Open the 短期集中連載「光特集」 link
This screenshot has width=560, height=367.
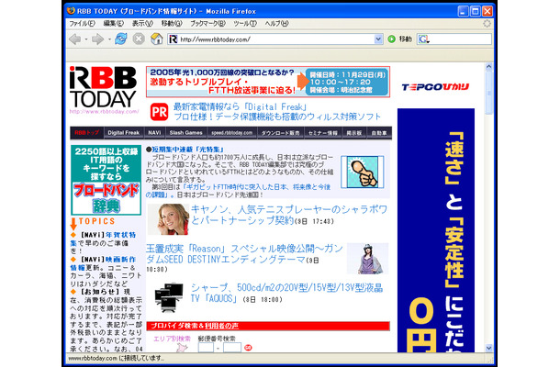pyautogui.click(x=188, y=150)
